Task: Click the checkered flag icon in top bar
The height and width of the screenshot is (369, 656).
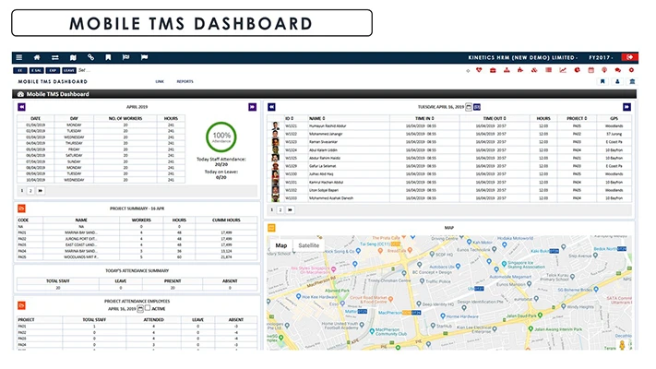Action: click(125, 57)
